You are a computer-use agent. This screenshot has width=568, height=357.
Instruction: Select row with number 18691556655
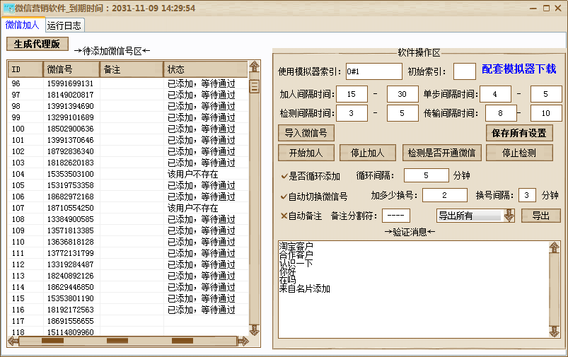(x=127, y=321)
